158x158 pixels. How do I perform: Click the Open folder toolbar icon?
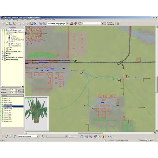[x=7, y=23]
